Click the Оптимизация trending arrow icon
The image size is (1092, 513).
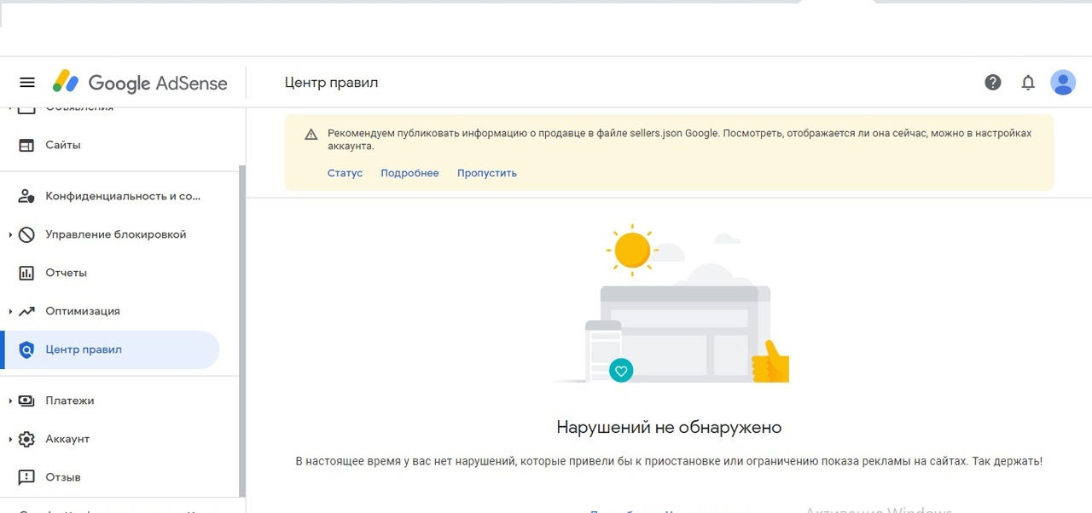pos(26,311)
